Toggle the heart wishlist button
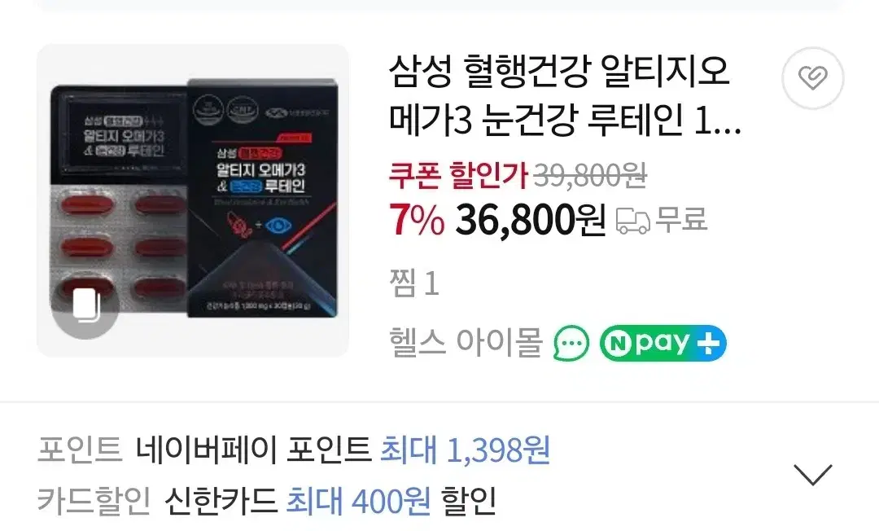 tap(812, 78)
